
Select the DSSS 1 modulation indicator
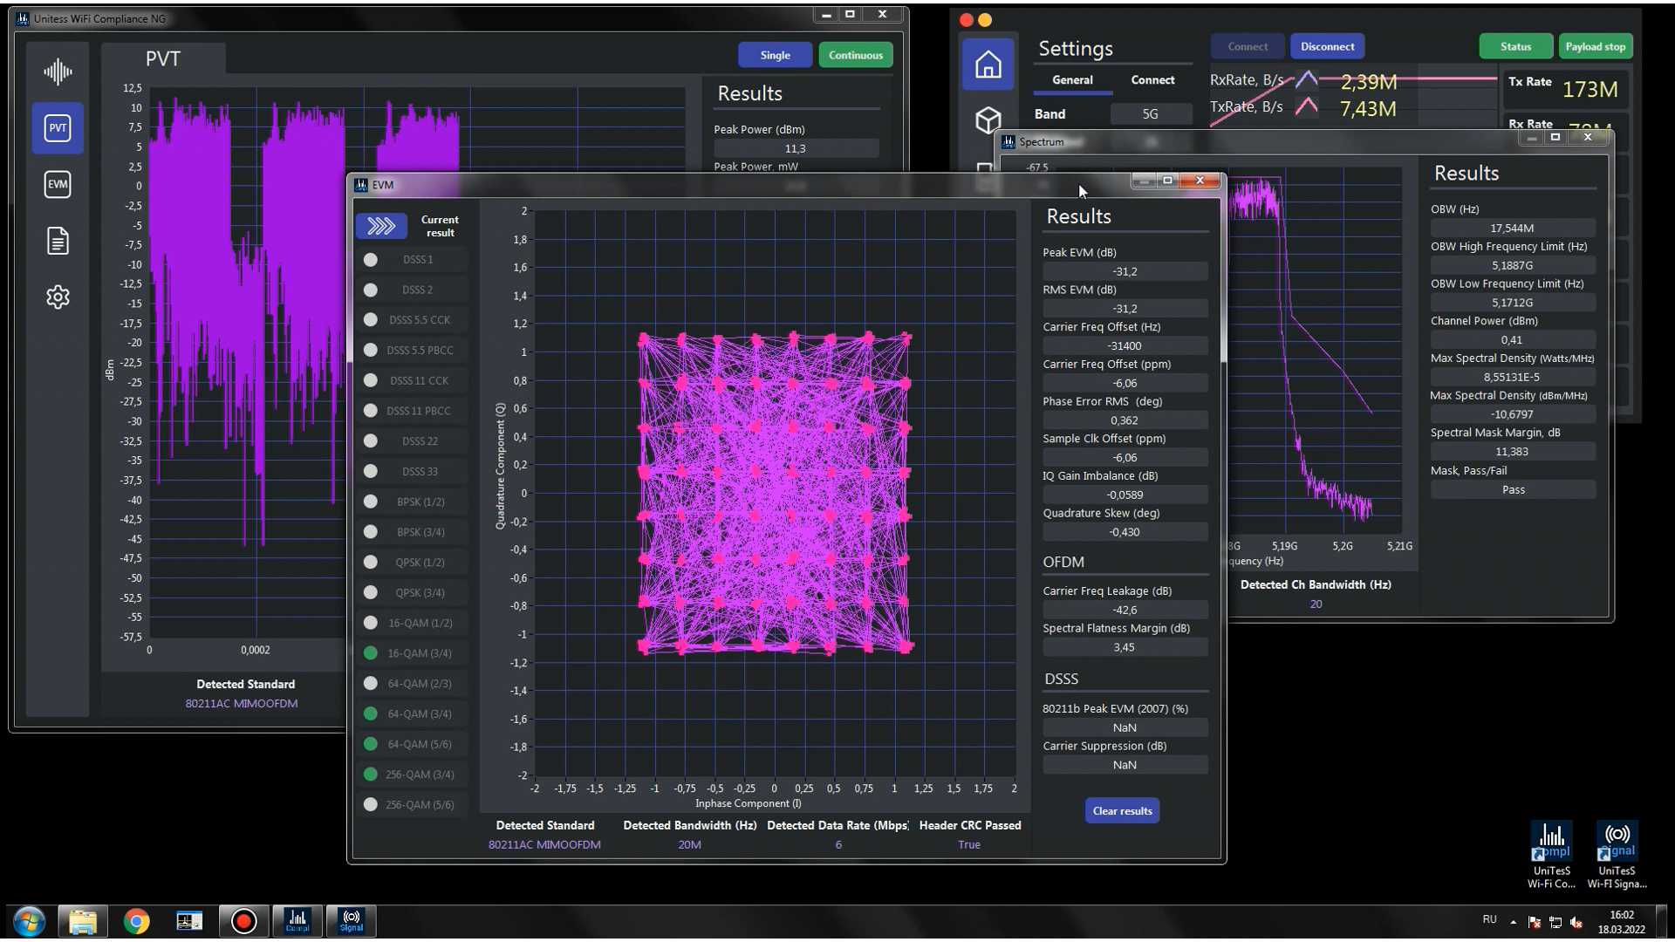(x=371, y=260)
